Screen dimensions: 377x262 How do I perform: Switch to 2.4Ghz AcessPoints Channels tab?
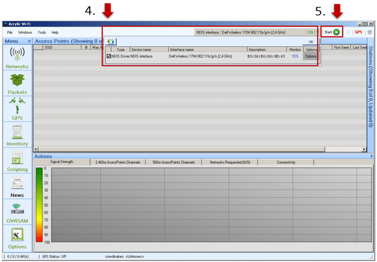click(118, 162)
